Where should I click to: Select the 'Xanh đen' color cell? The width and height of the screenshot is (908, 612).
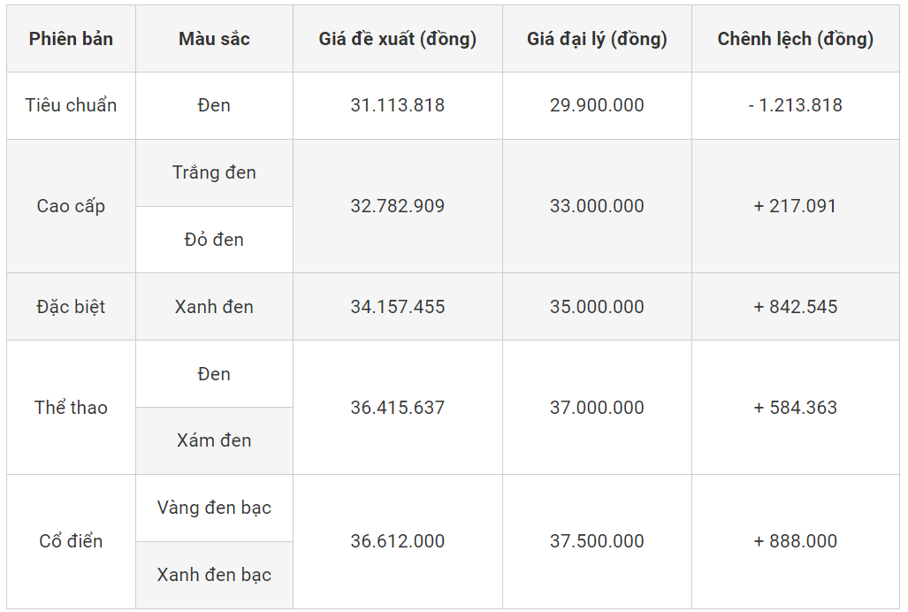[x=214, y=307]
